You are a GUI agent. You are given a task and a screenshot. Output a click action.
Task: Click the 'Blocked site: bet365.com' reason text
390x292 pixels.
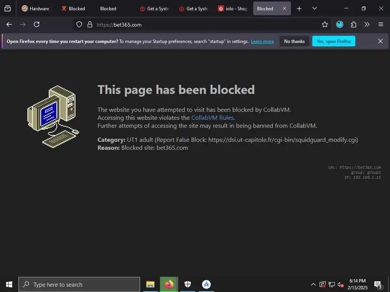pyautogui.click(x=155, y=148)
